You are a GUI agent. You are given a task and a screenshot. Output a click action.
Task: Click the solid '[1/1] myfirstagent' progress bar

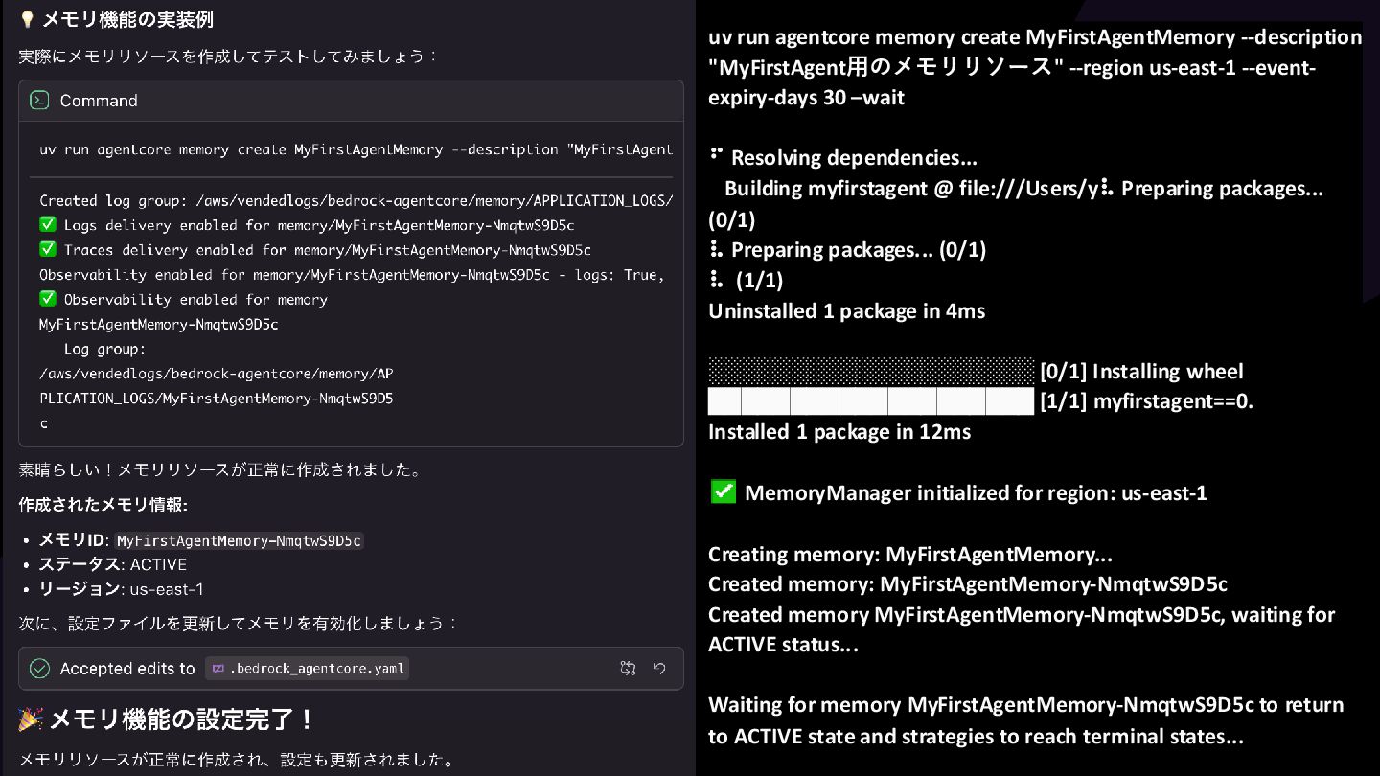point(871,400)
